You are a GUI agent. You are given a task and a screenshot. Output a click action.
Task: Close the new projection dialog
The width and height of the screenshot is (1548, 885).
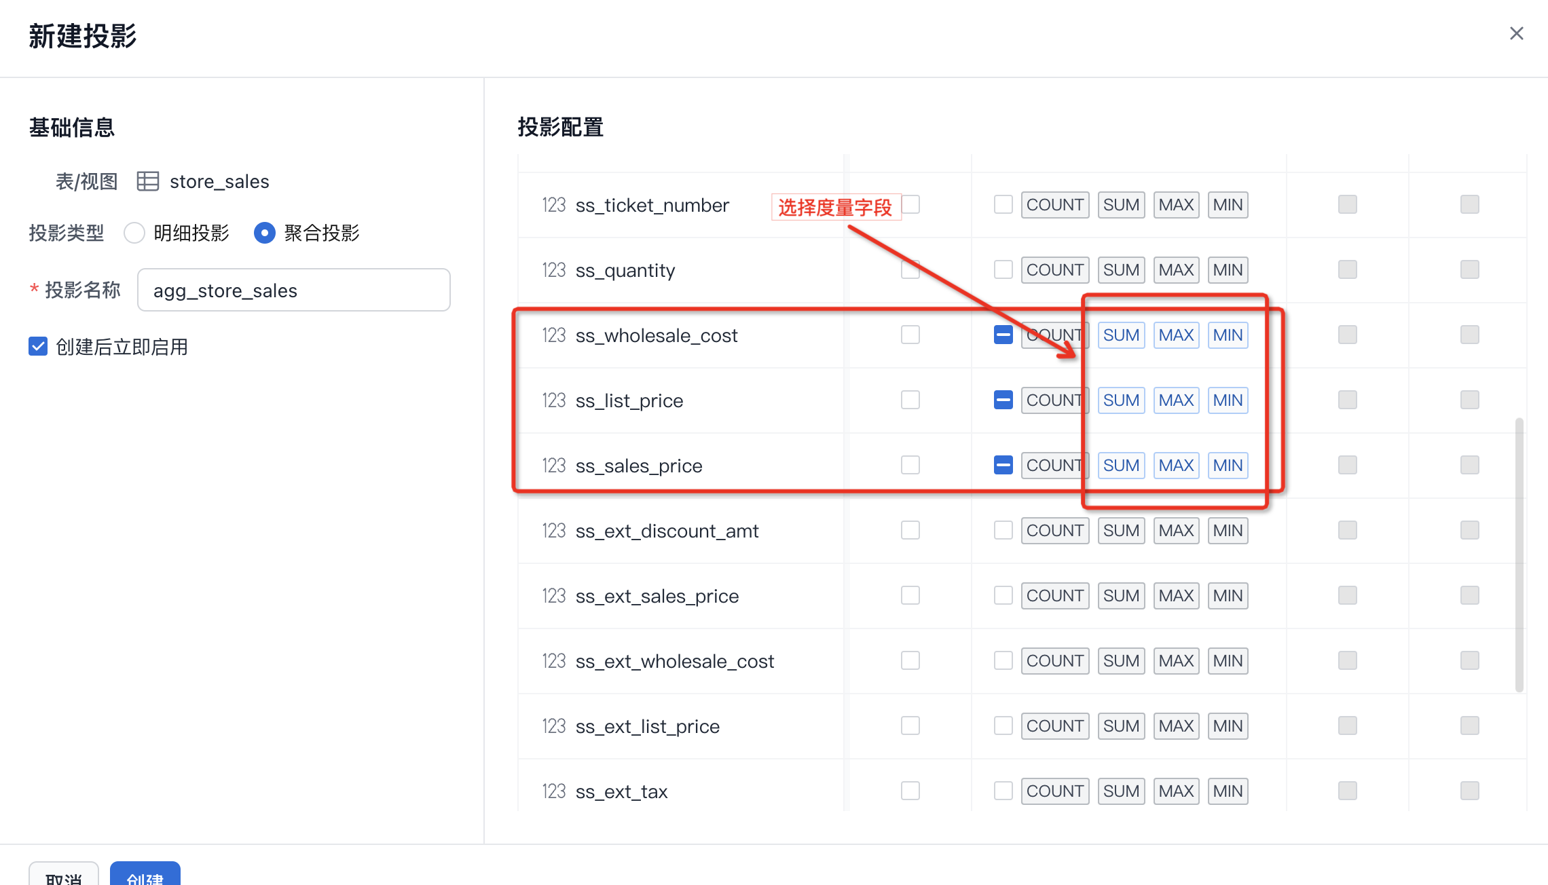pyautogui.click(x=1516, y=33)
